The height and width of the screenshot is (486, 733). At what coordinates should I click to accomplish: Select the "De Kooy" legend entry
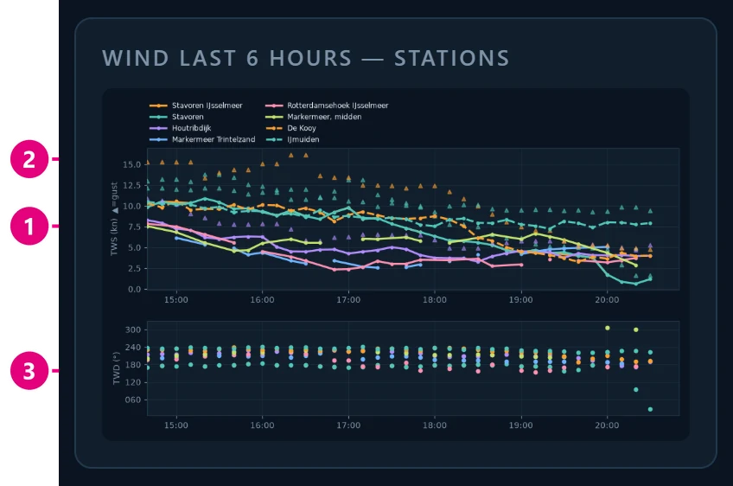302,128
